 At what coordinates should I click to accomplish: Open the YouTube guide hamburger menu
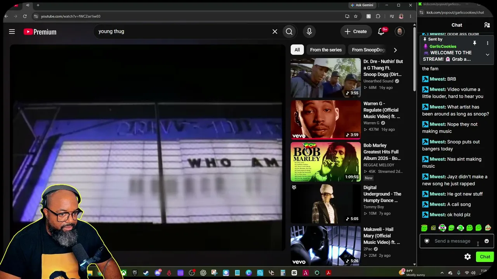tap(12, 32)
